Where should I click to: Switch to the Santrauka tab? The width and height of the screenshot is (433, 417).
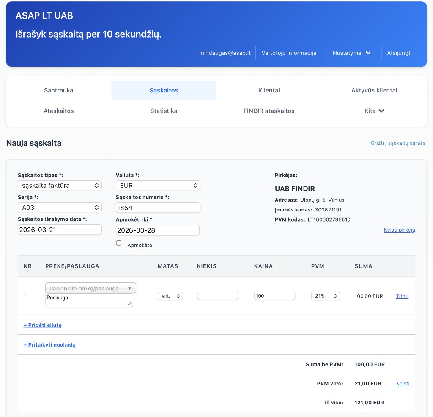click(58, 90)
